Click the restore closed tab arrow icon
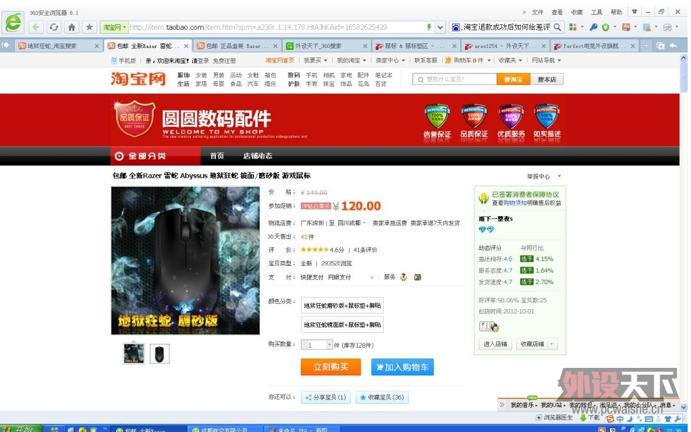This screenshot has height=432, width=691. 674,45
